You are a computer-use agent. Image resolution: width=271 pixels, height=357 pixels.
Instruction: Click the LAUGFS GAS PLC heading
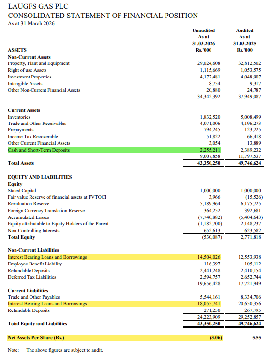(38, 6)
